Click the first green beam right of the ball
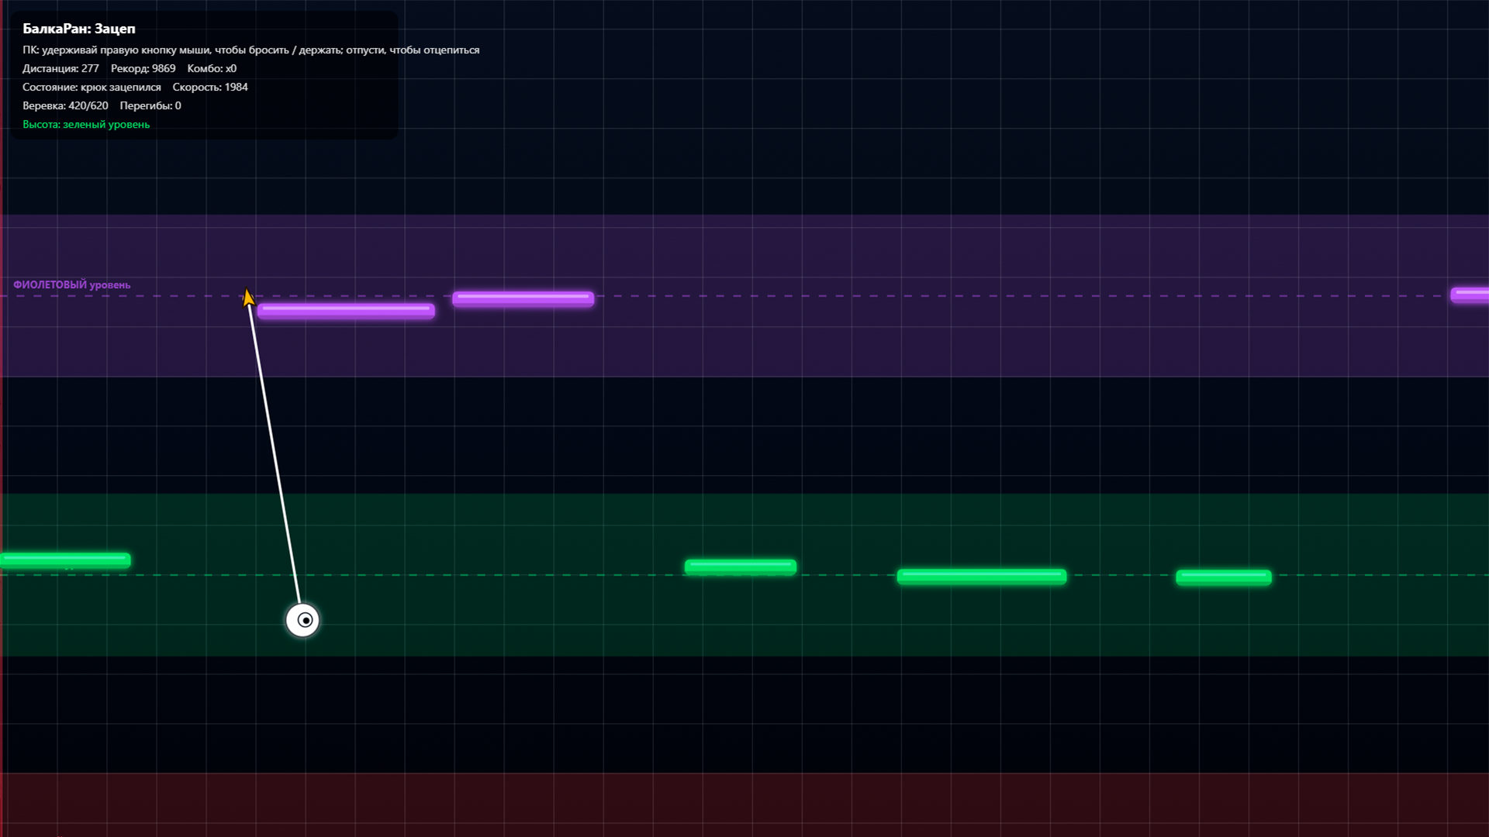 click(741, 567)
